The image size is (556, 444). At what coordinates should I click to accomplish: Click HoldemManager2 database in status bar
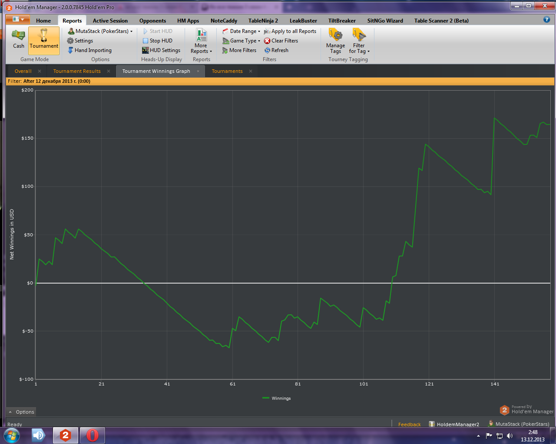point(454,424)
